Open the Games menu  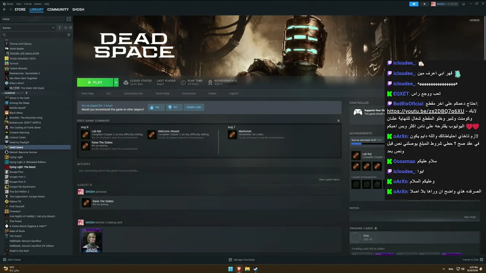[38, 4]
